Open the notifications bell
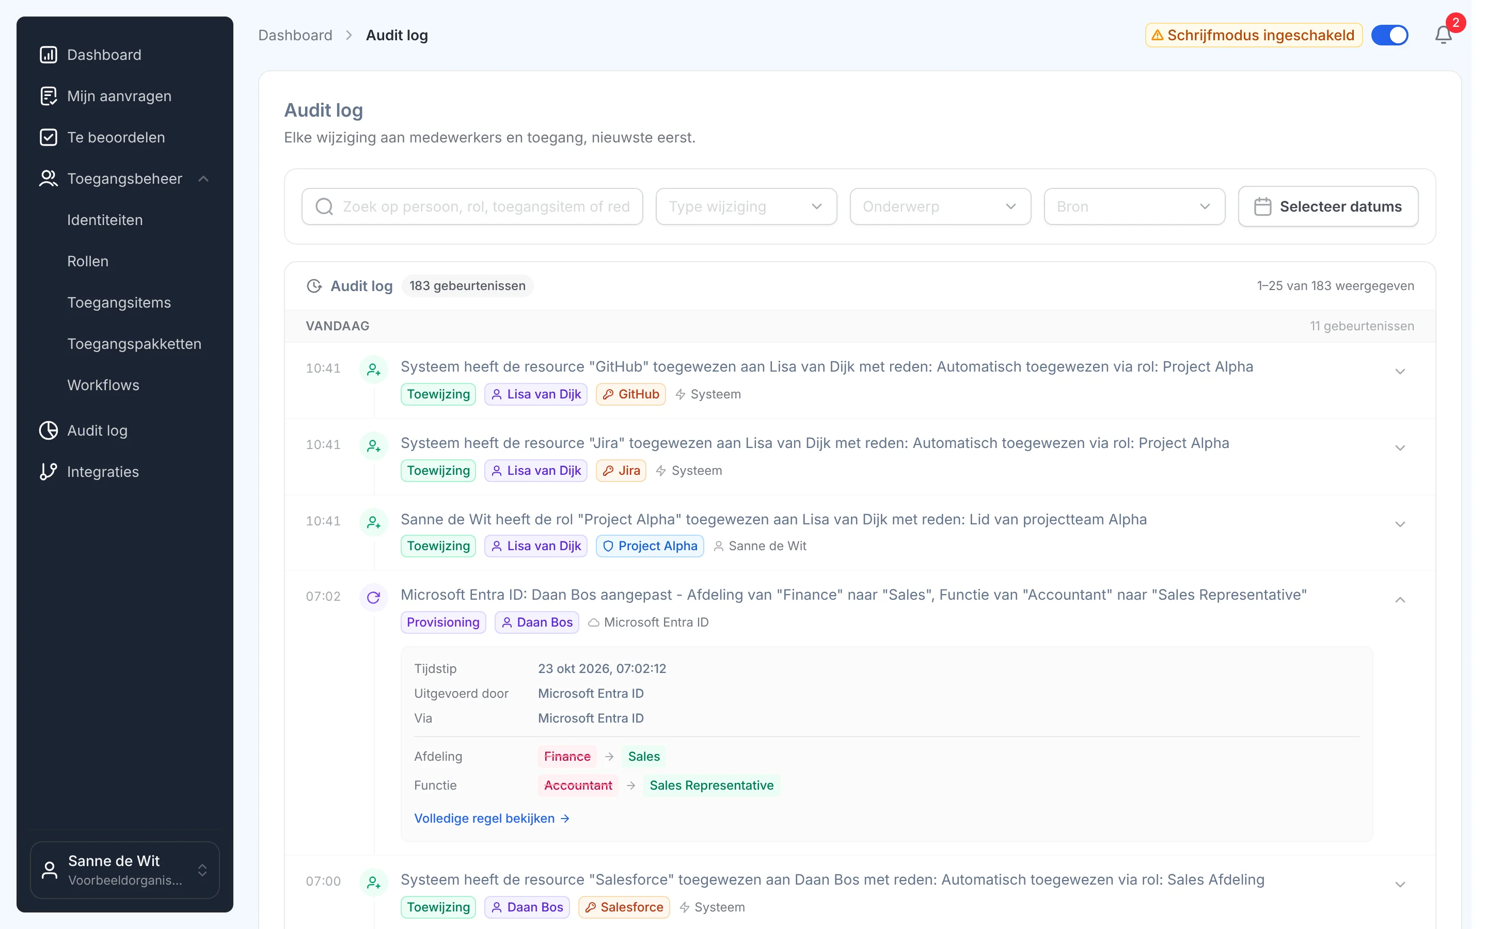This screenshot has height=929, width=1487. 1443,35
